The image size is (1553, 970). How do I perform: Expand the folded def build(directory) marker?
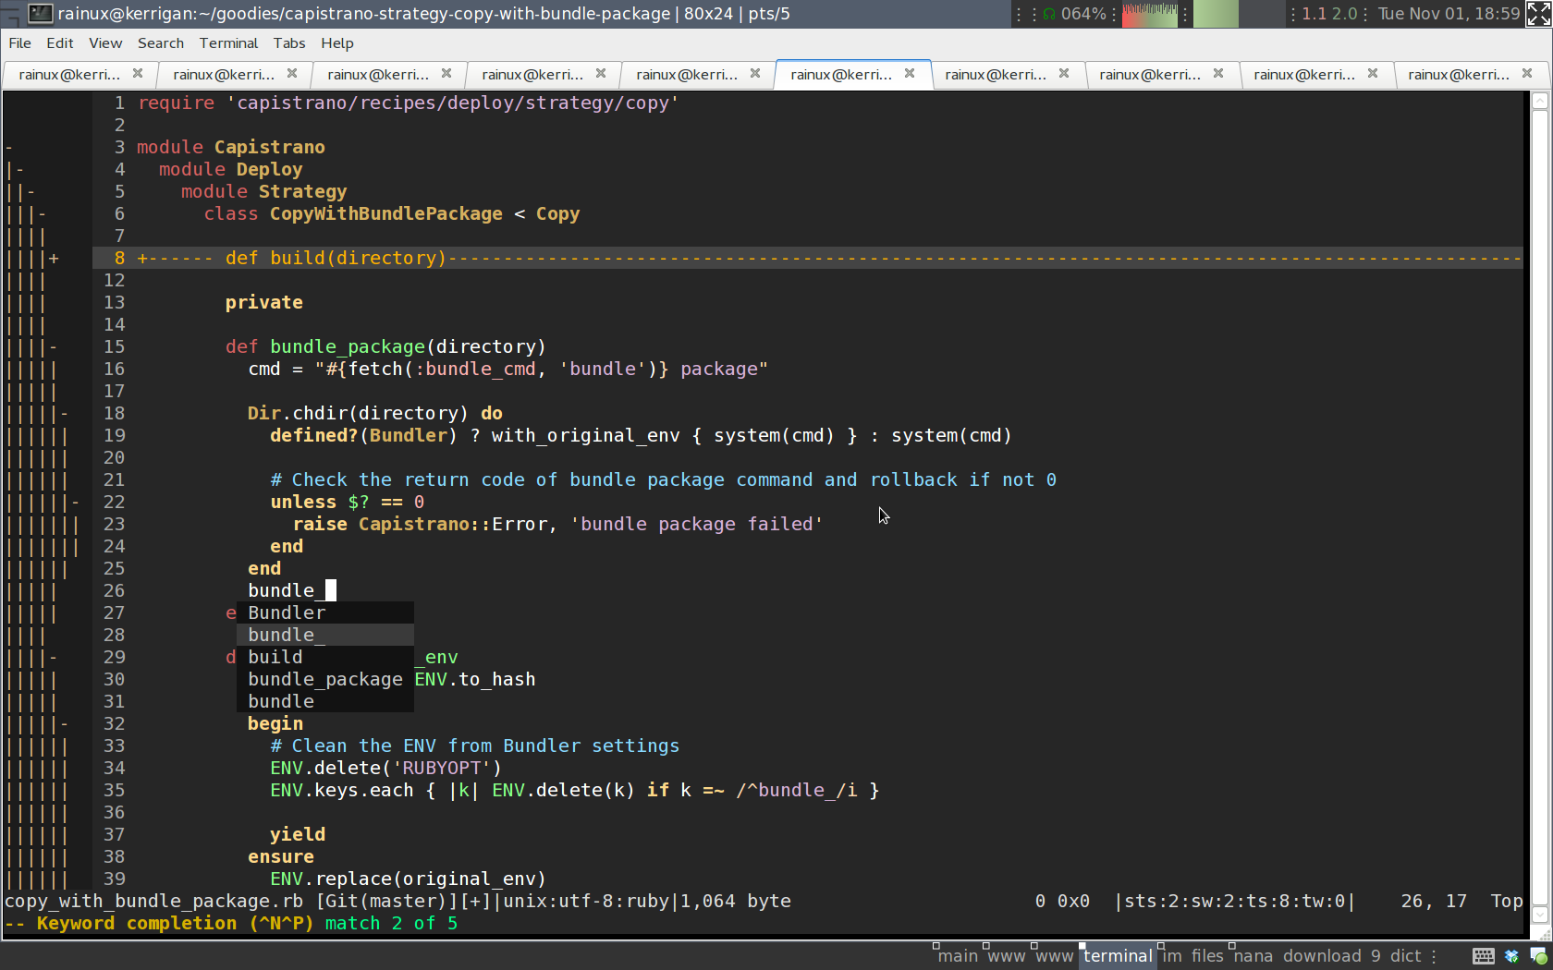pyautogui.click(x=54, y=258)
